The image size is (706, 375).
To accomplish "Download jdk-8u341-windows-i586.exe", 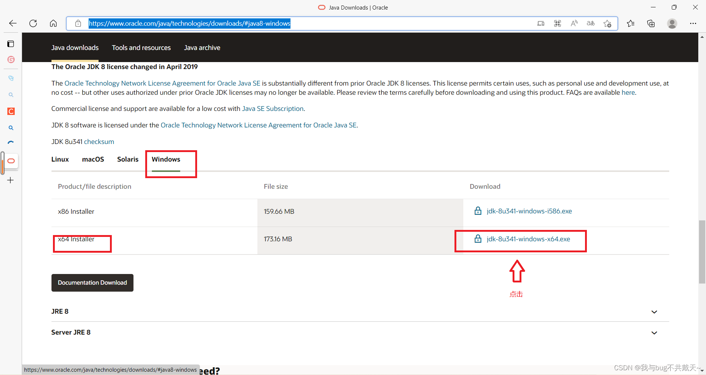I will tap(529, 211).
